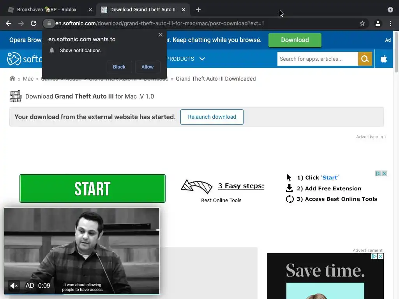Open the tab search dropdown arrow
399x299 pixels.
click(390, 10)
